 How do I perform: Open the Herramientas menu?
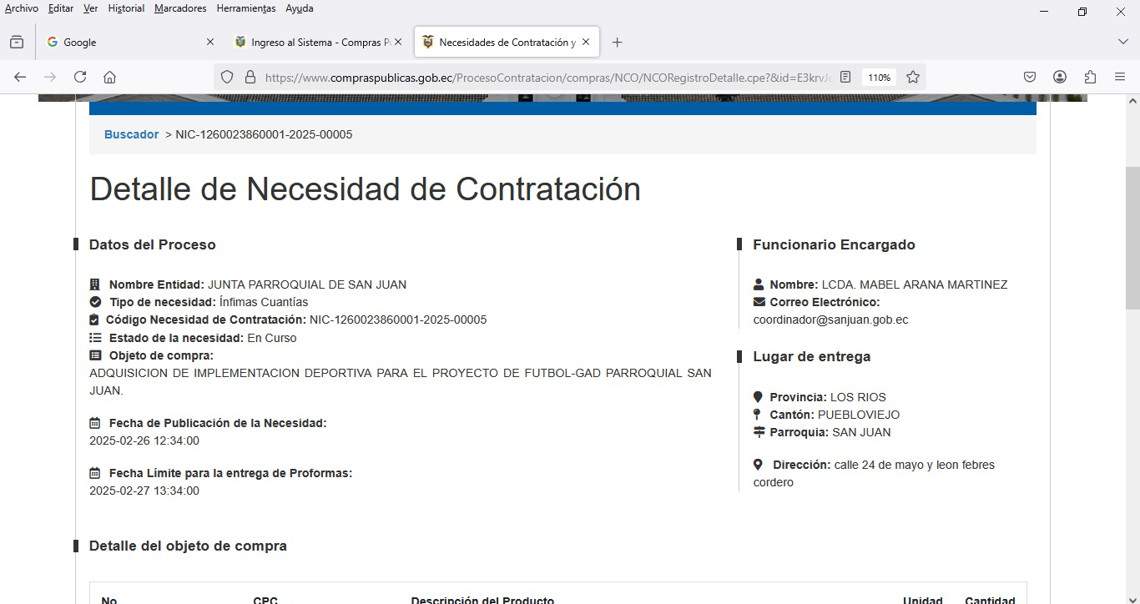coord(245,8)
